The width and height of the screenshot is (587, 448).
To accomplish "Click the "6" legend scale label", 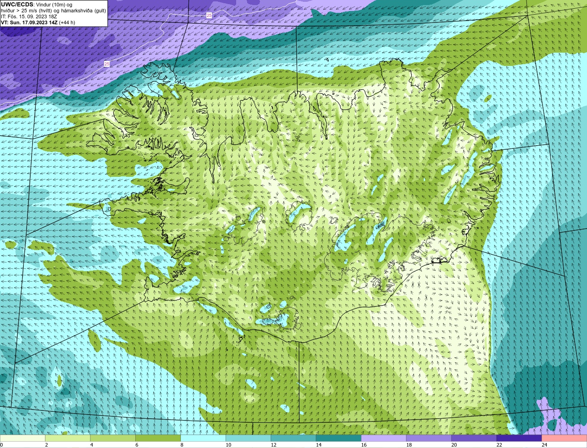I will (136, 445).
